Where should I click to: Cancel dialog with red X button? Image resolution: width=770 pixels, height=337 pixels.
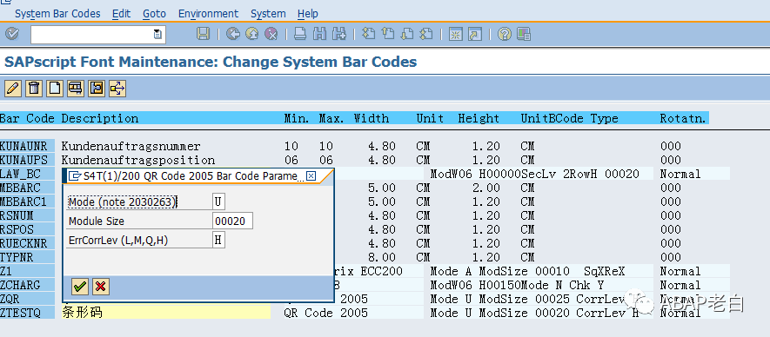point(101,287)
